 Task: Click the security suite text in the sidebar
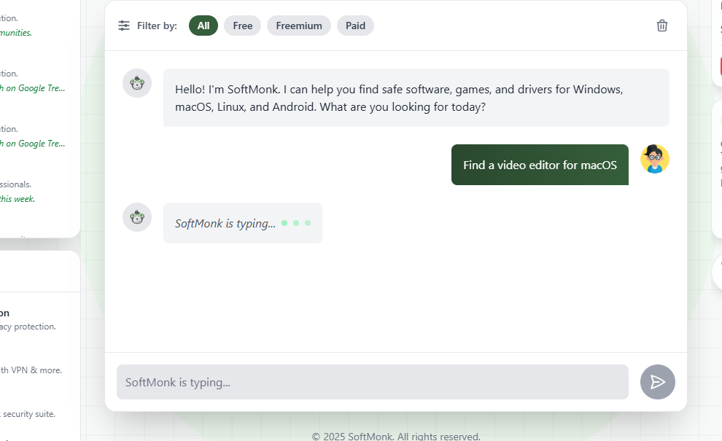[31, 413]
